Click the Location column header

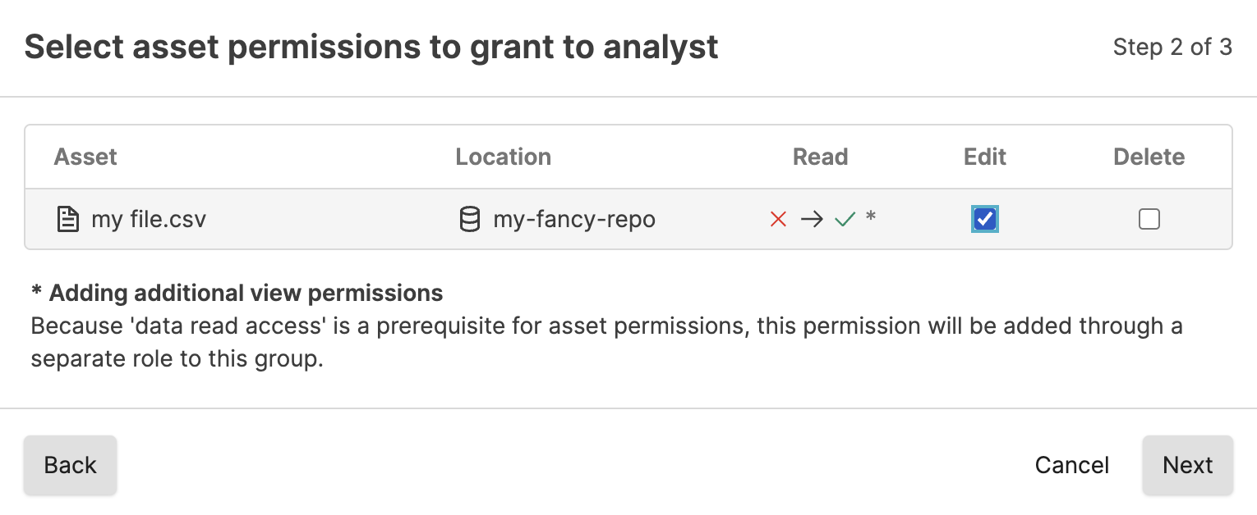[503, 157]
